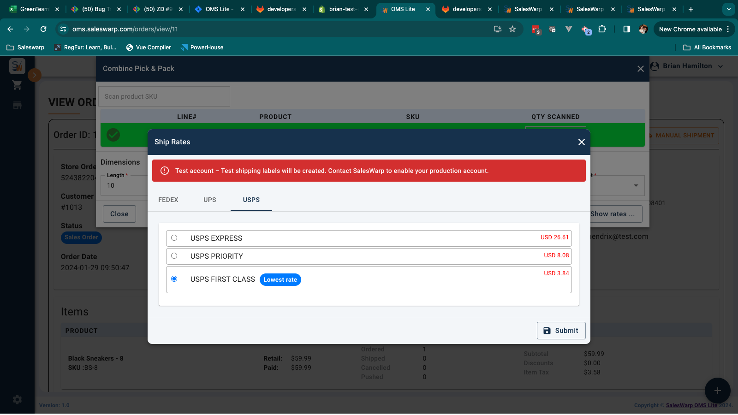Click the site information icon in address bar

pos(64,29)
